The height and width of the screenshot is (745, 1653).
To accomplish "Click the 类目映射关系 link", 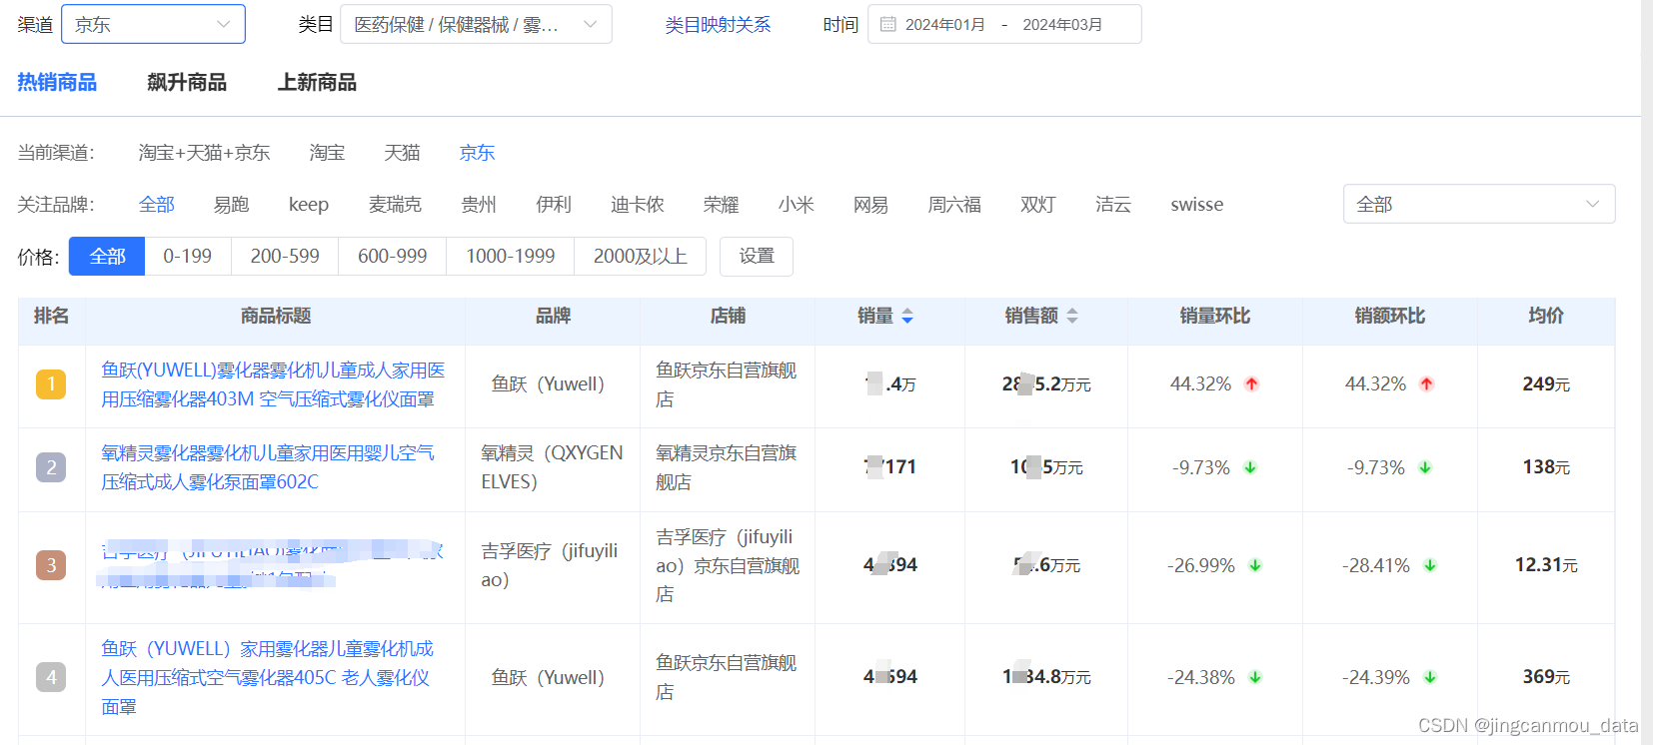I will [718, 24].
